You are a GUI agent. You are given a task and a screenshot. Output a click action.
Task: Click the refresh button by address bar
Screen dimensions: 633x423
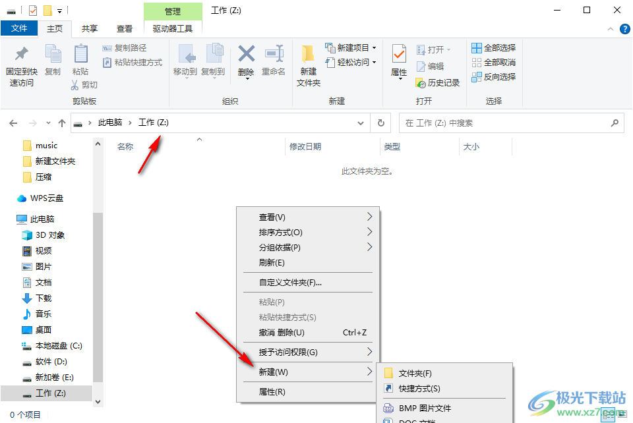coord(380,123)
